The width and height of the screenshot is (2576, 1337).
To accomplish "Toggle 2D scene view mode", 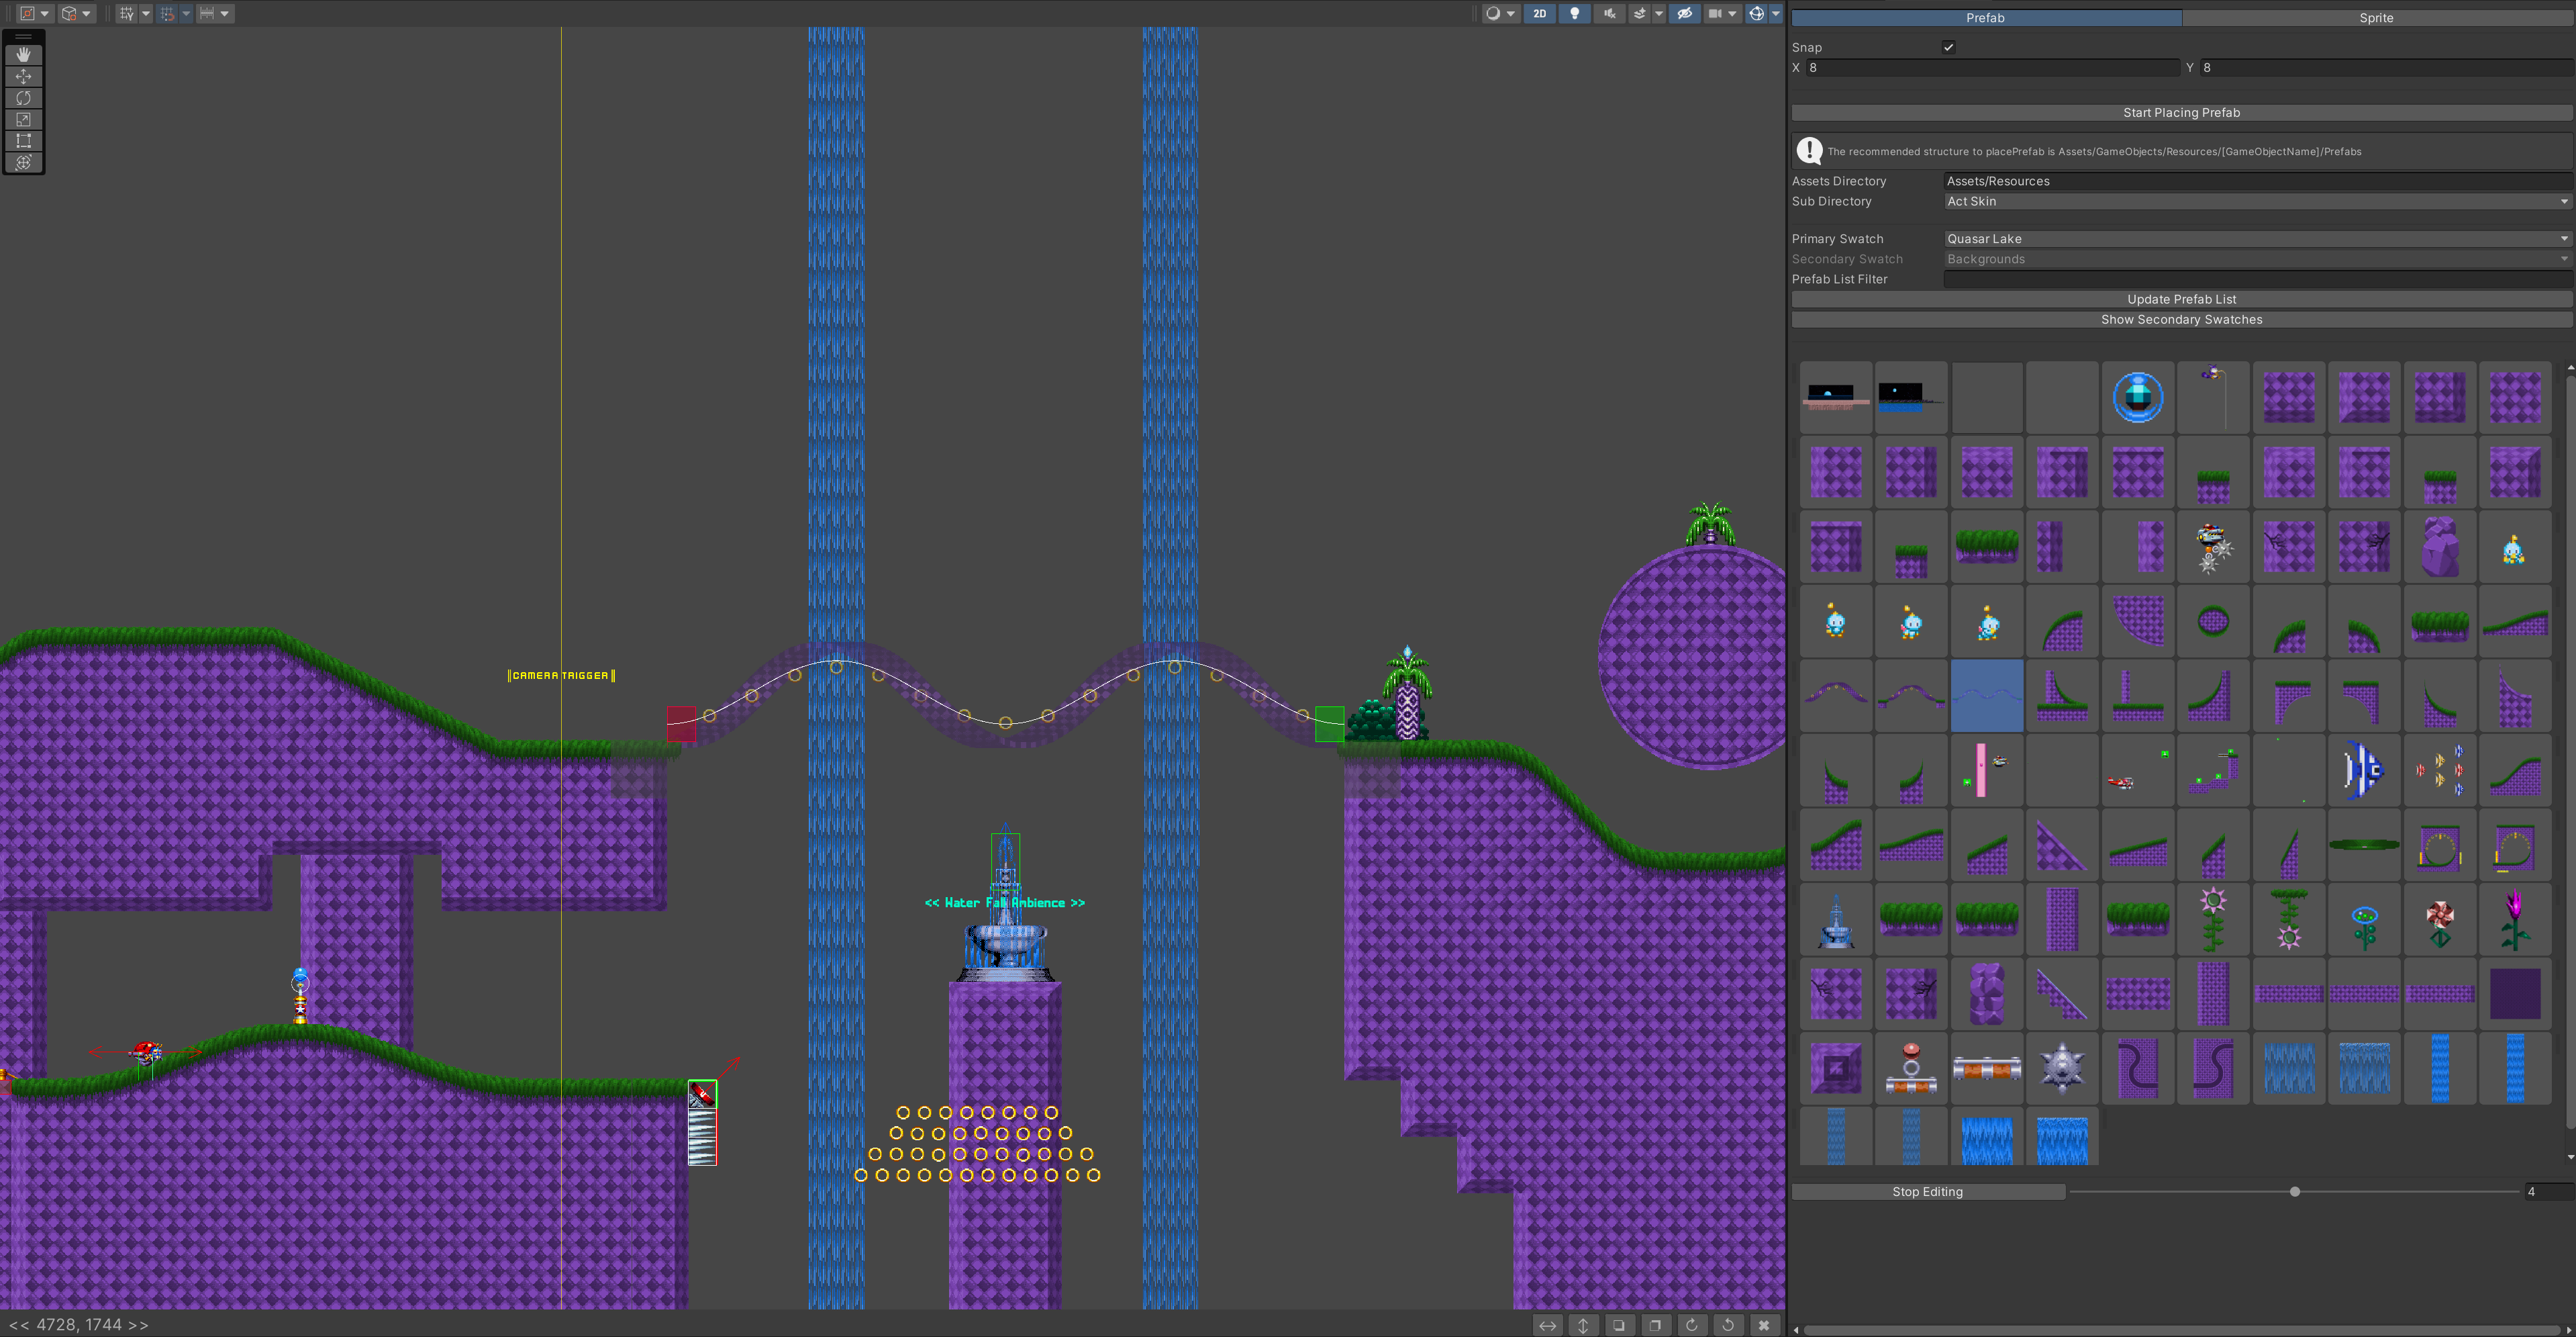I will point(1539,14).
